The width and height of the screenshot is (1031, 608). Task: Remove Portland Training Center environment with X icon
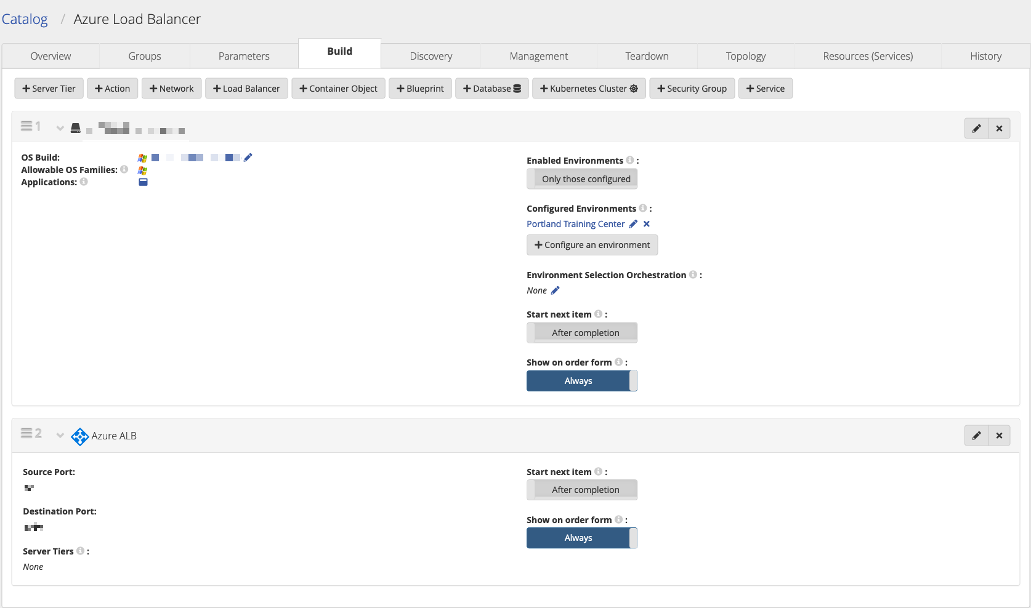[647, 224]
